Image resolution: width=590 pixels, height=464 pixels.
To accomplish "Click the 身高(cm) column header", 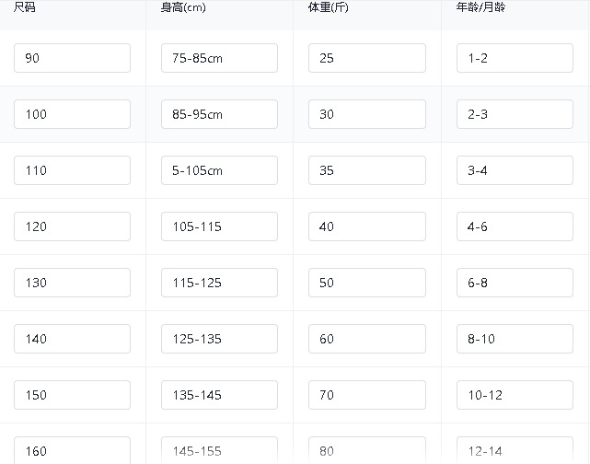I will pos(183,7).
